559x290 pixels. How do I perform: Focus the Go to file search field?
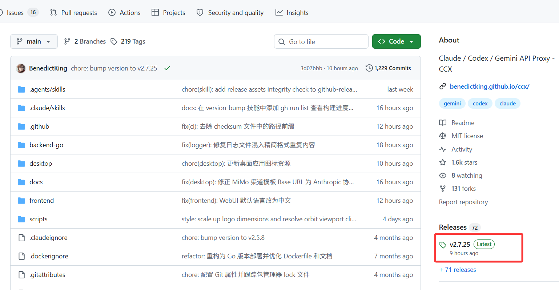click(321, 41)
